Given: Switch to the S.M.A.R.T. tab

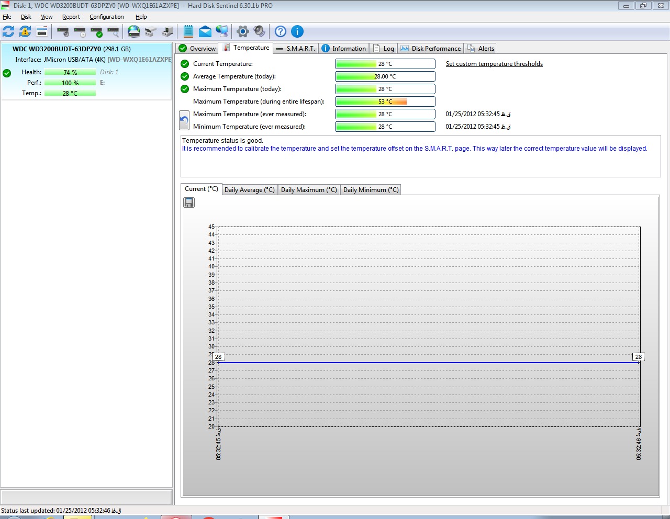Looking at the screenshot, I should pos(296,49).
